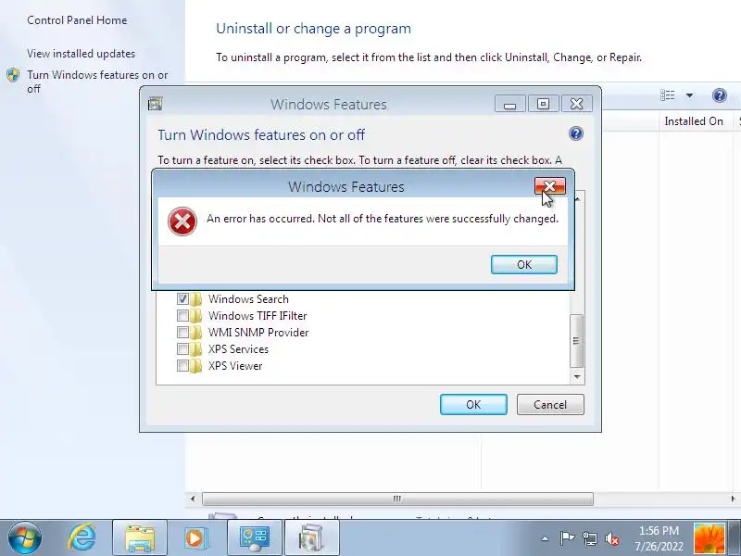
Task: Launch Windows Media Player taskbar icon
Action: (x=195, y=538)
